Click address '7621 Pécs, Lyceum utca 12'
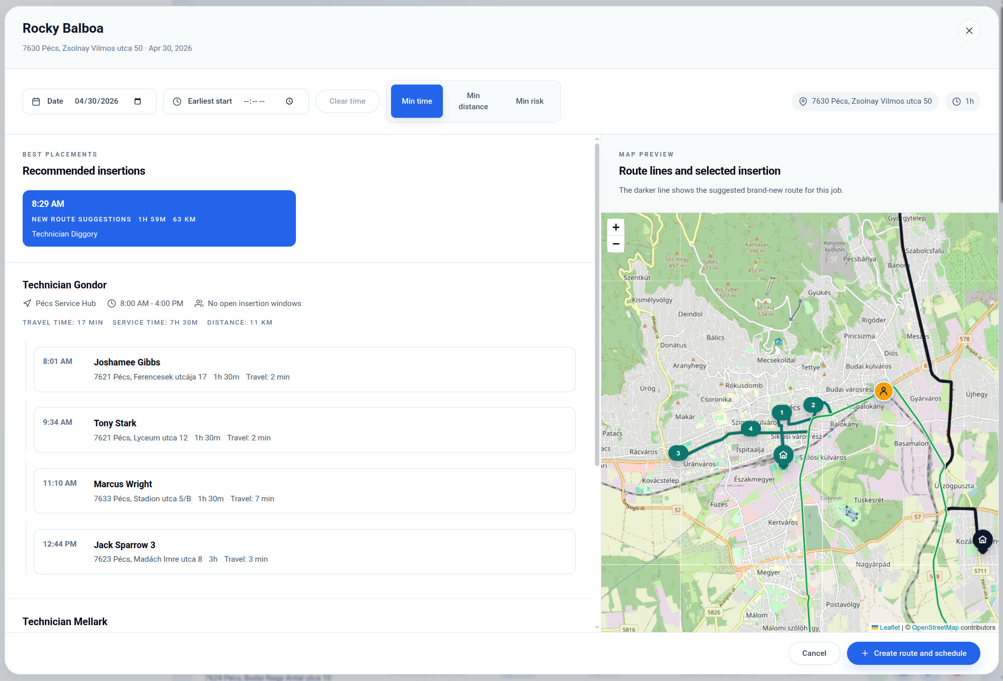Screen dimensions: 1003x681 (141, 438)
